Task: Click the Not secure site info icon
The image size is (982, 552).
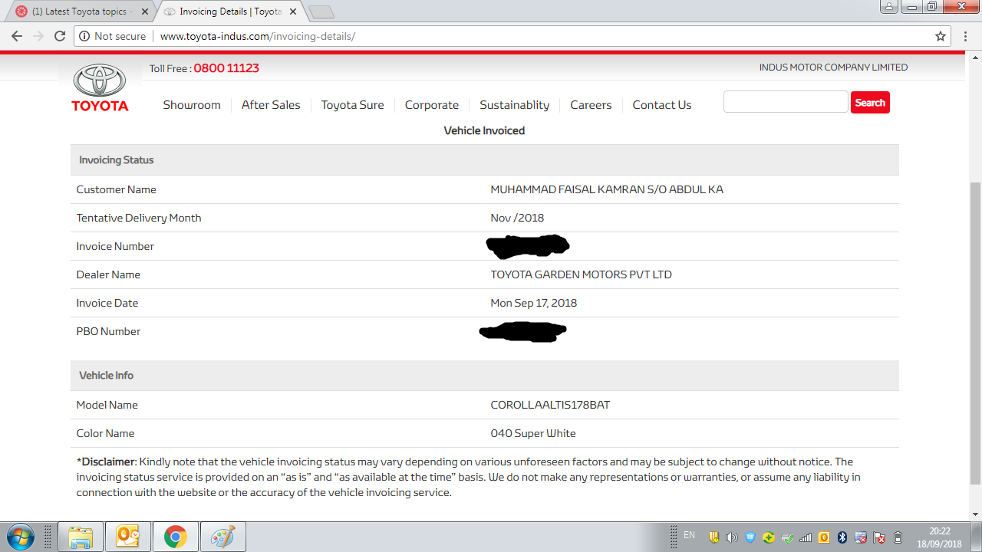Action: (x=86, y=36)
